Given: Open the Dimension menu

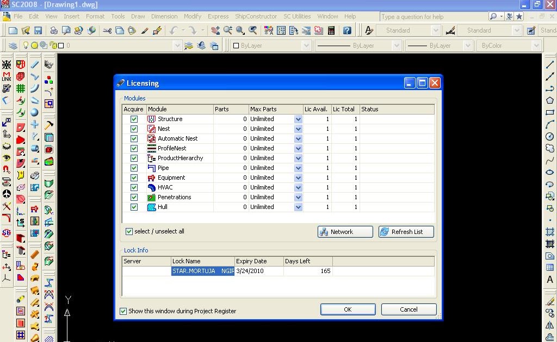Looking at the screenshot, I should pos(164,16).
